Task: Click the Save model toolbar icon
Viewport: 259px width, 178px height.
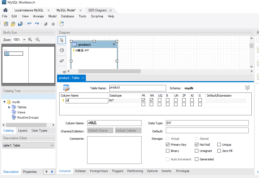Action: point(20,24)
